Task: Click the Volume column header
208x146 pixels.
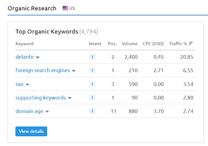Action: point(130,44)
